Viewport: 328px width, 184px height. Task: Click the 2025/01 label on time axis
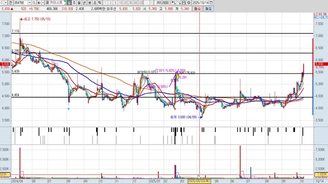point(154,181)
